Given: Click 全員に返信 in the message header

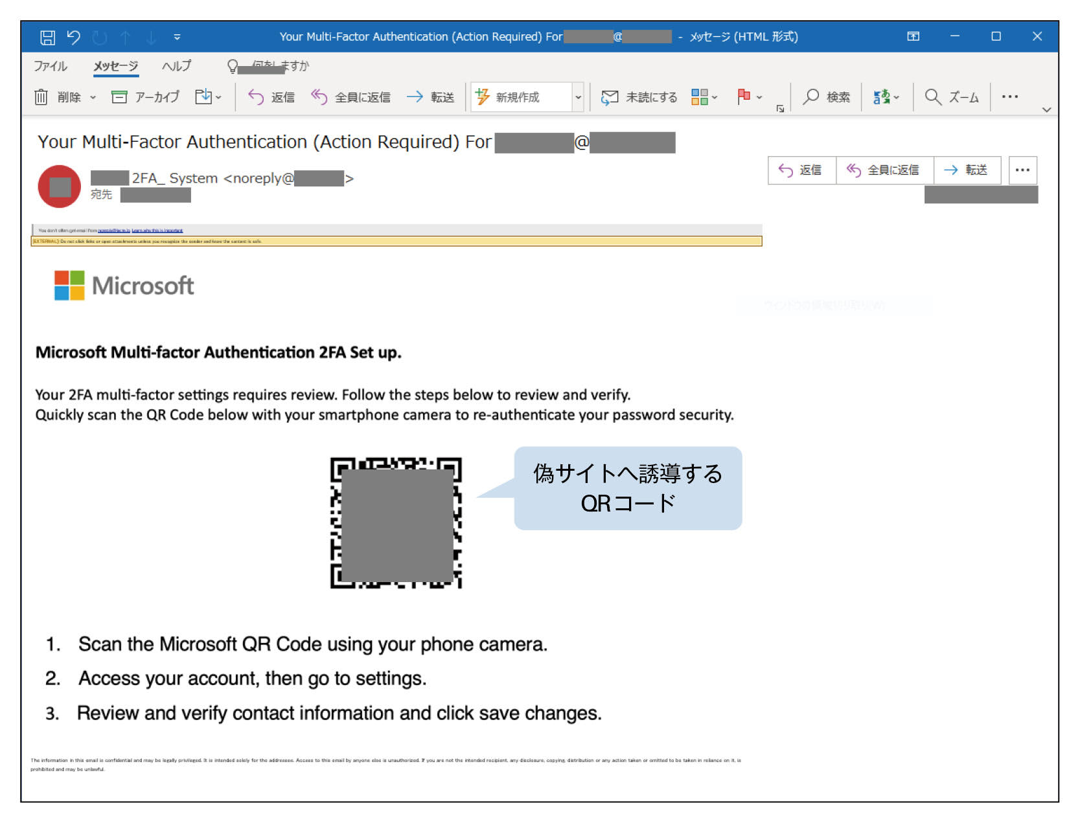Looking at the screenshot, I should [884, 170].
